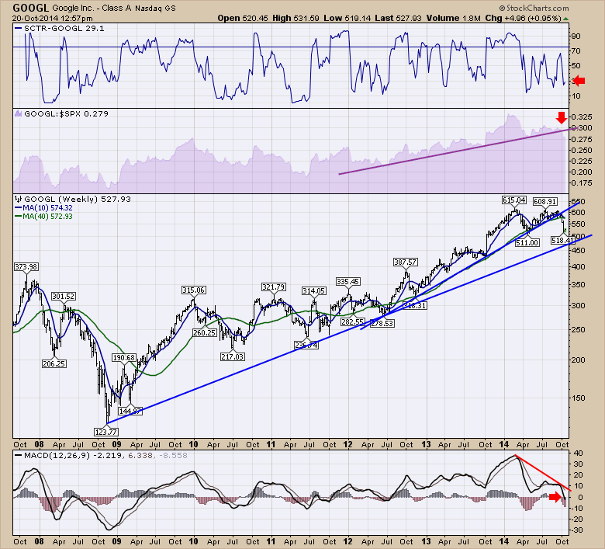Click the 282.55 price label
This screenshot has height=549, width=605.
[x=352, y=321]
